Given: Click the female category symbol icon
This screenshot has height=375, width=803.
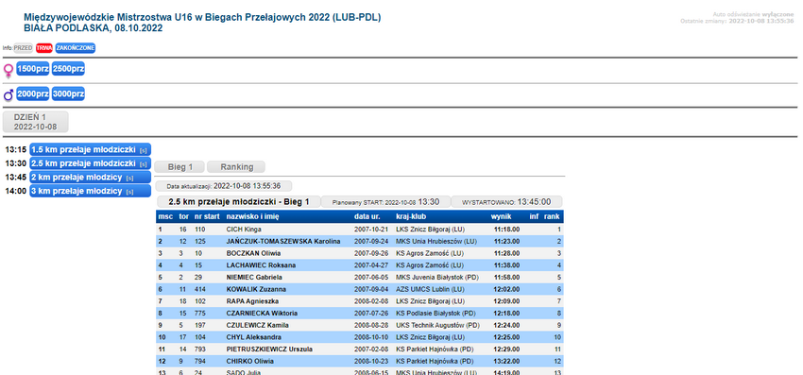Looking at the screenshot, I should pos(9,70).
